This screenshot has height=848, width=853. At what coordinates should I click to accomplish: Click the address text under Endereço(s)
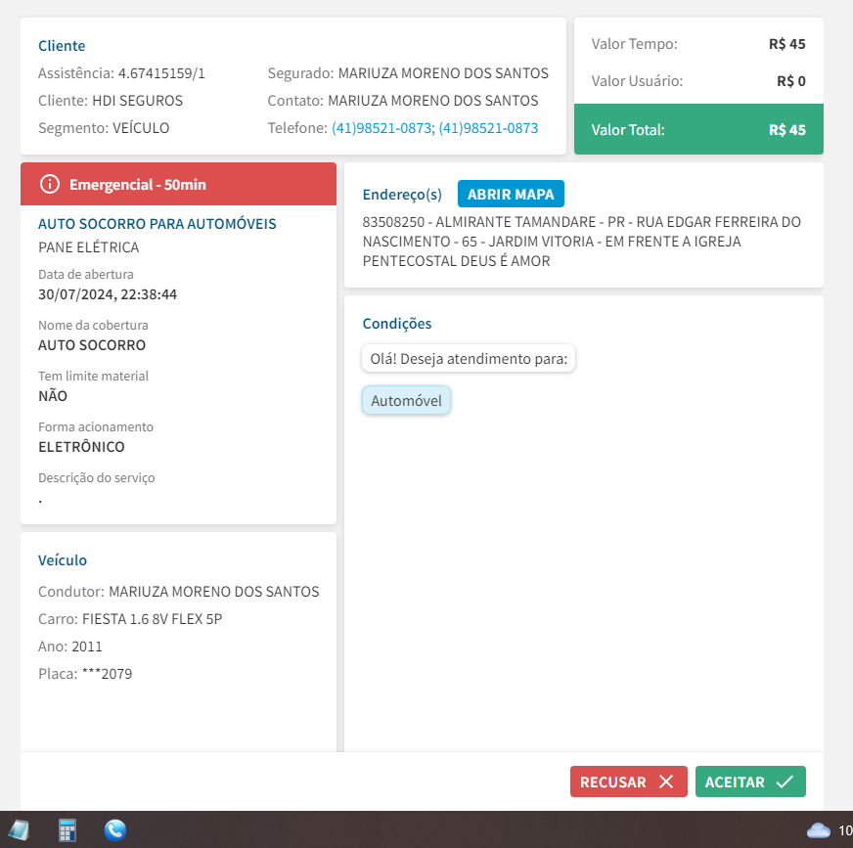click(x=581, y=242)
